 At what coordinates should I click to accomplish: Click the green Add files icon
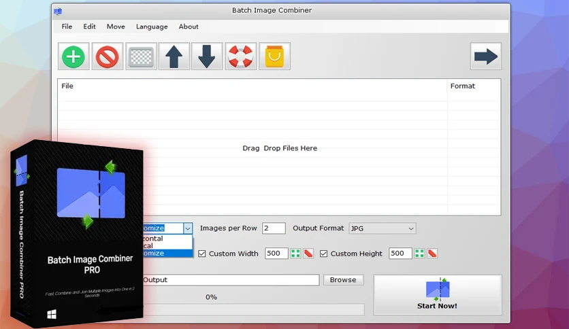74,56
